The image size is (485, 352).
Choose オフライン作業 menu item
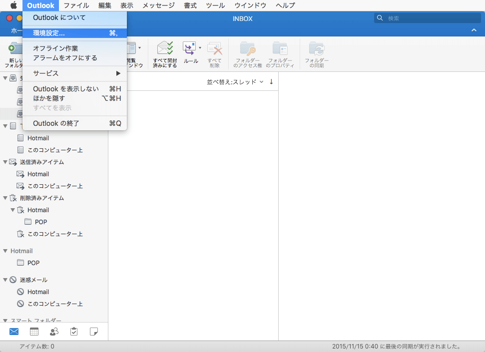pos(74,48)
